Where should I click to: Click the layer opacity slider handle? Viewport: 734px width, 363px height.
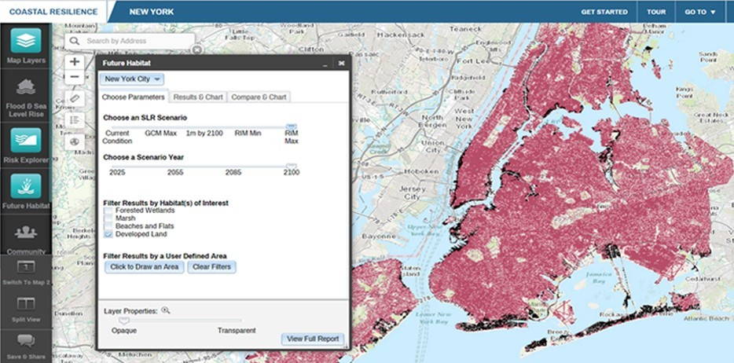tap(123, 321)
